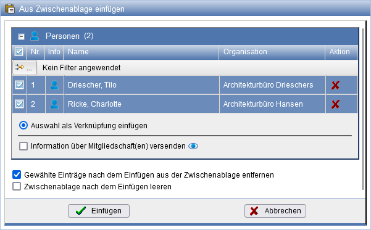Click the Einfügen button
This screenshot has height=230, width=371.
99,211
